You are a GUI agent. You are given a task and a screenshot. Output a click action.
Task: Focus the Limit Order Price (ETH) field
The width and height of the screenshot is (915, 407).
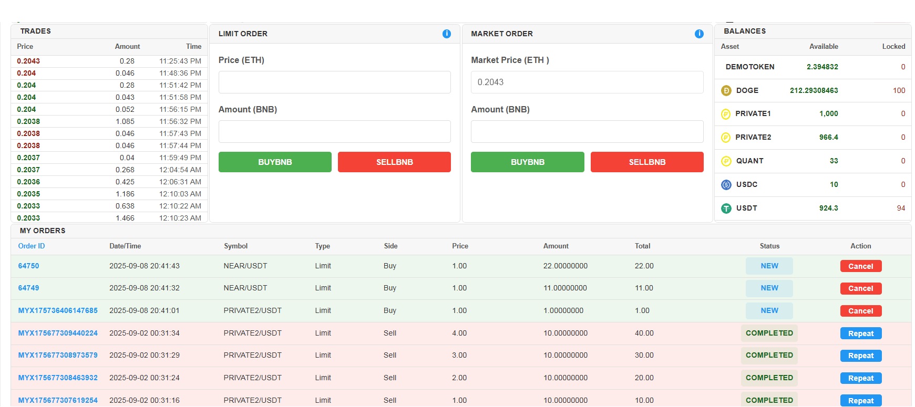(x=334, y=82)
